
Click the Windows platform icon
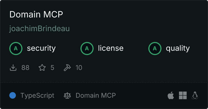pyautogui.click(x=183, y=95)
